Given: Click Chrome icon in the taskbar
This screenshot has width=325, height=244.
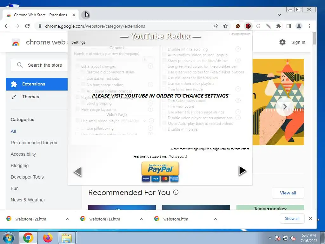Looking at the screenshot, I should point(28,238).
